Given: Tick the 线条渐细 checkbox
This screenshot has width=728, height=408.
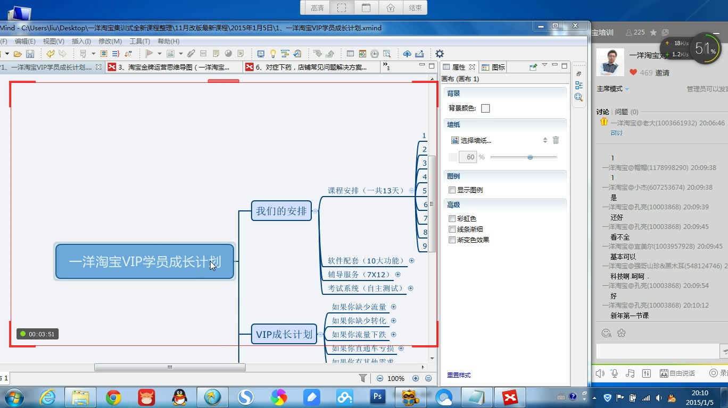Looking at the screenshot, I should (x=452, y=229).
